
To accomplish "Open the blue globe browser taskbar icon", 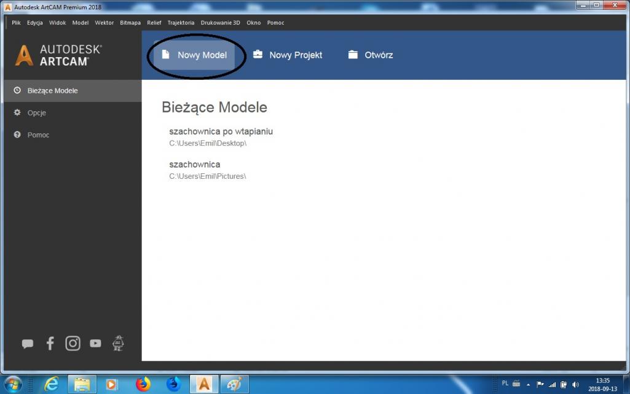I will click(173, 384).
